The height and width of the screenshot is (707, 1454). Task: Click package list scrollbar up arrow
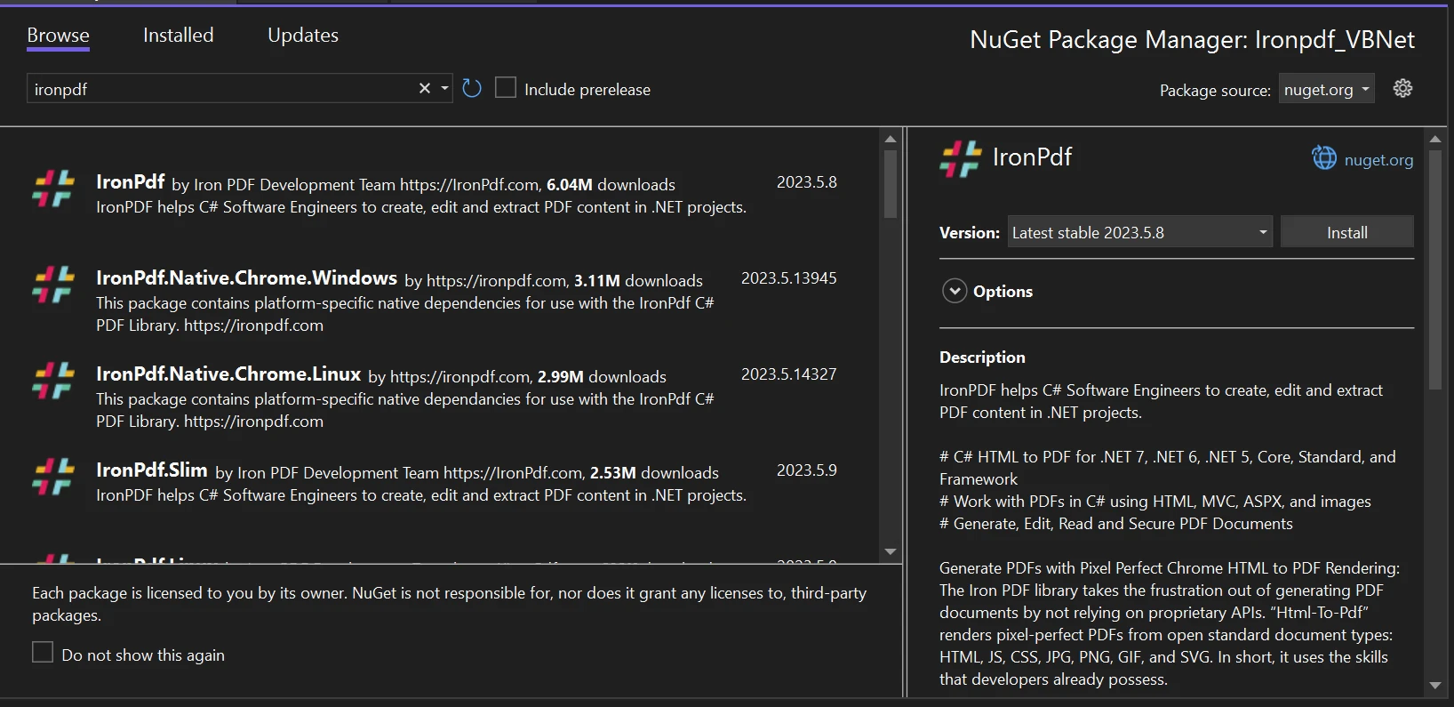(890, 139)
